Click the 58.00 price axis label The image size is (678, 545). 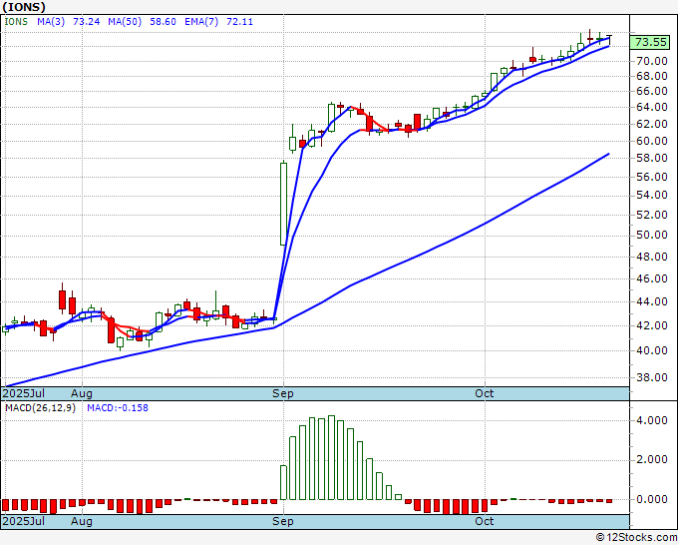[x=651, y=158]
